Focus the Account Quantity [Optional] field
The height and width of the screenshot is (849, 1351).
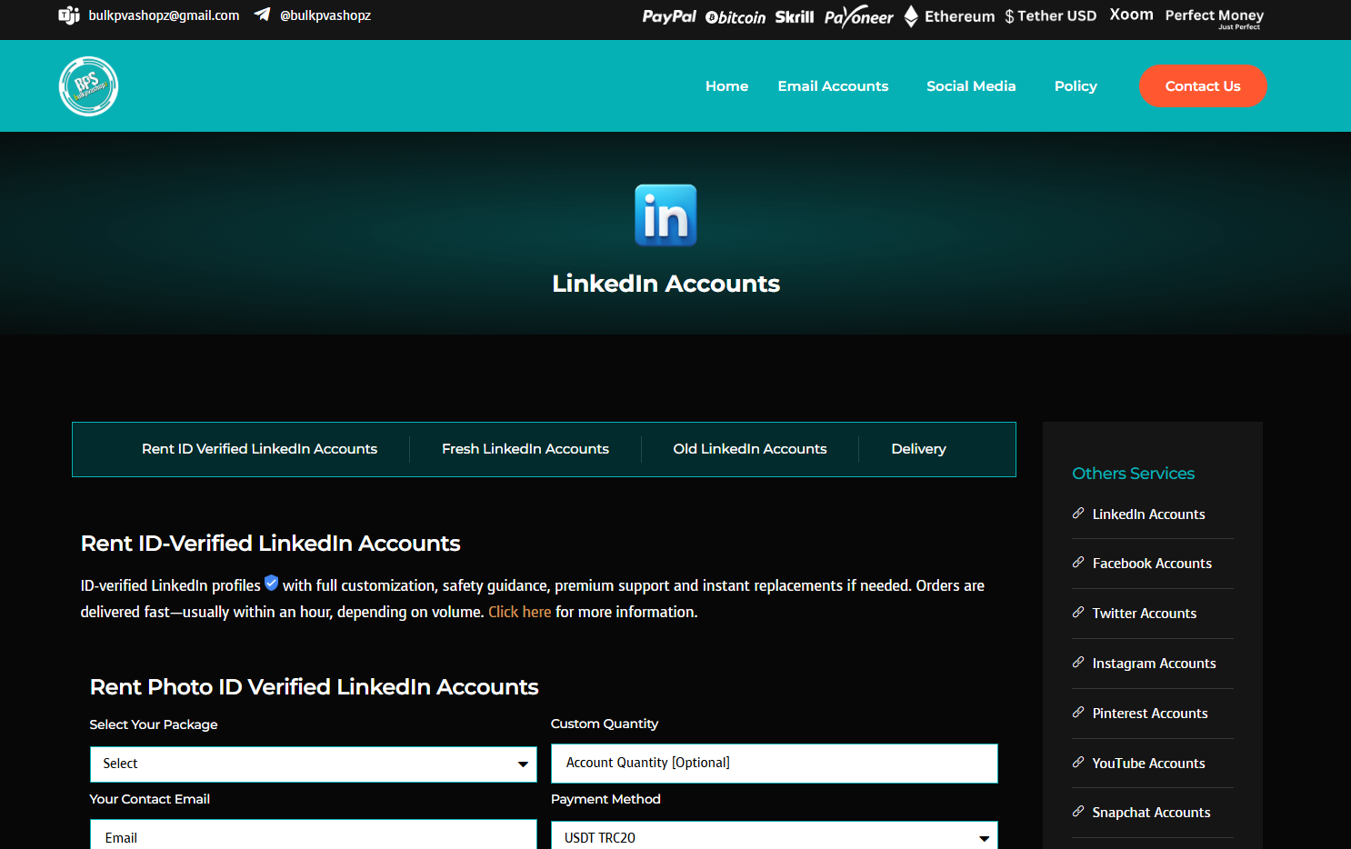point(775,764)
